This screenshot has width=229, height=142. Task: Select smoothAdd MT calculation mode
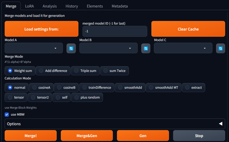tap(164, 87)
